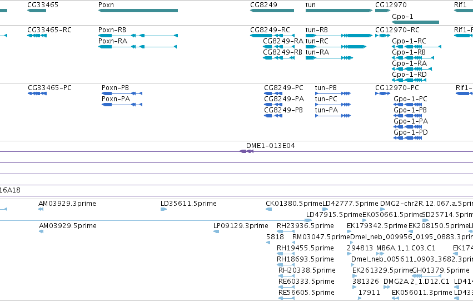Screen dimensions: 473x301
Task: Open the AM03929.3prime EST label
Action: tap(67, 204)
